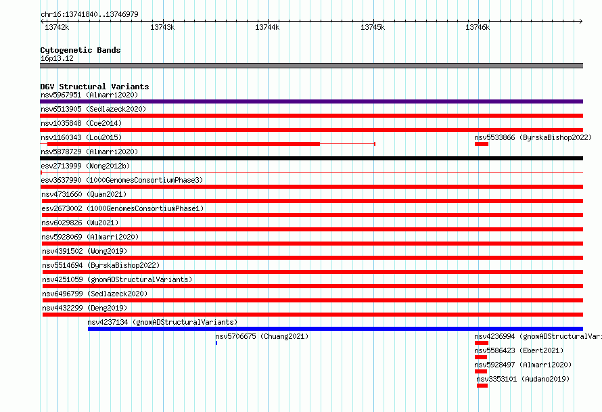Select the red nsv5514694 variant bar
Viewport: 602px width, 412px height.
click(313, 272)
